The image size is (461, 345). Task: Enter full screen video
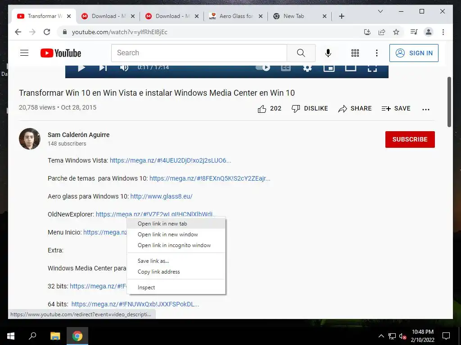[372, 68]
